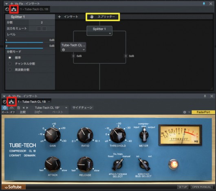Click the Splitter 1 panel header
Screen dimensions: 216x191
click(30, 17)
